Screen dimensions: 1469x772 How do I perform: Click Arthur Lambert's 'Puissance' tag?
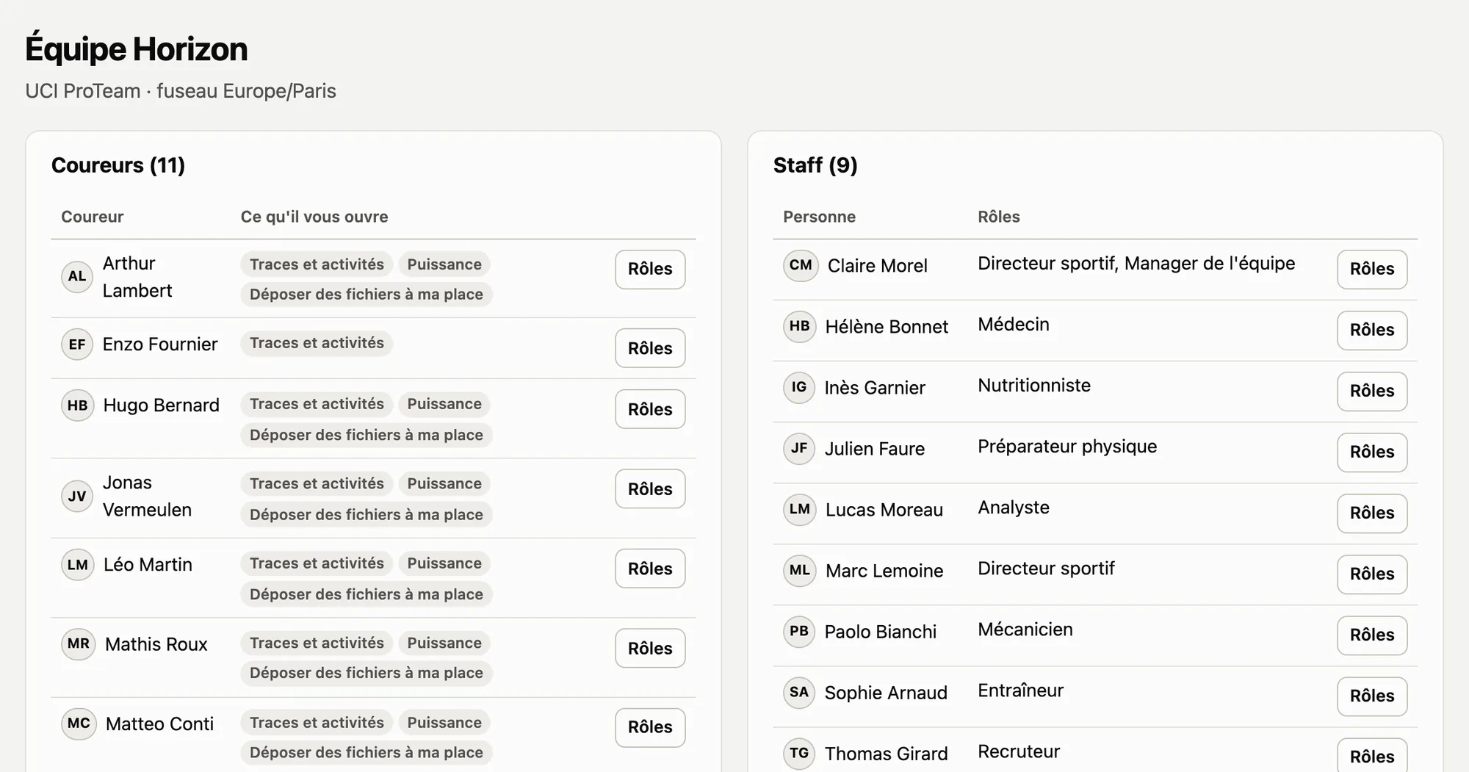pos(444,264)
